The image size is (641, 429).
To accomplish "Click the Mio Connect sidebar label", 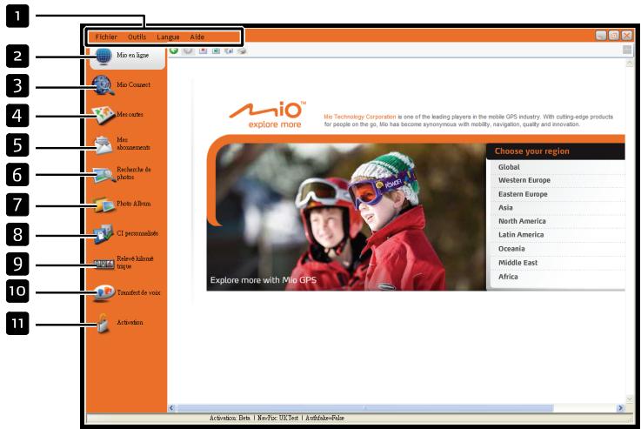I will (133, 84).
